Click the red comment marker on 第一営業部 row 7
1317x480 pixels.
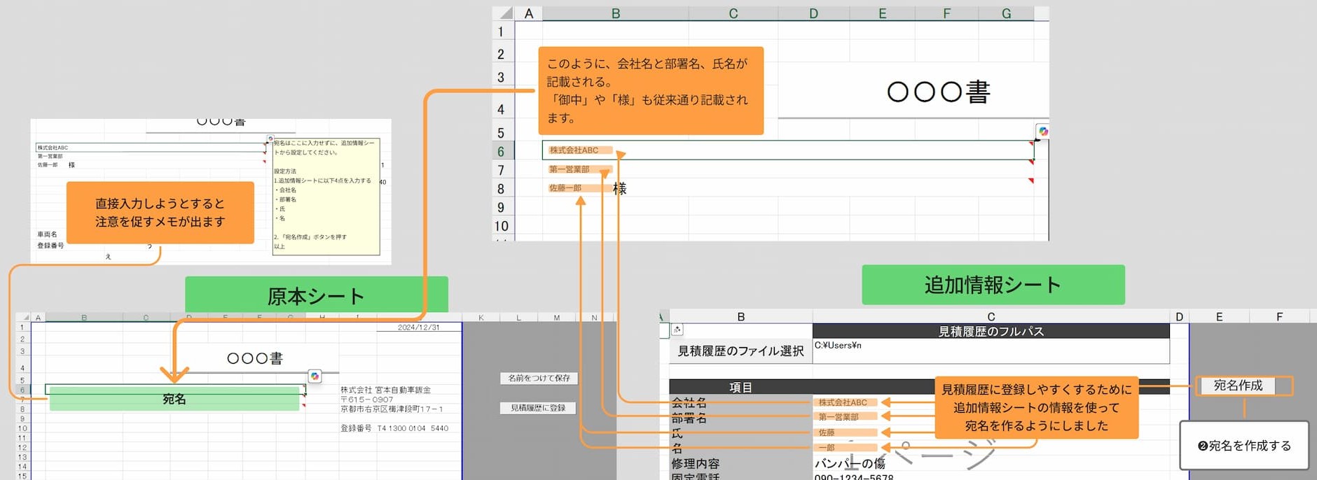coord(1030,162)
